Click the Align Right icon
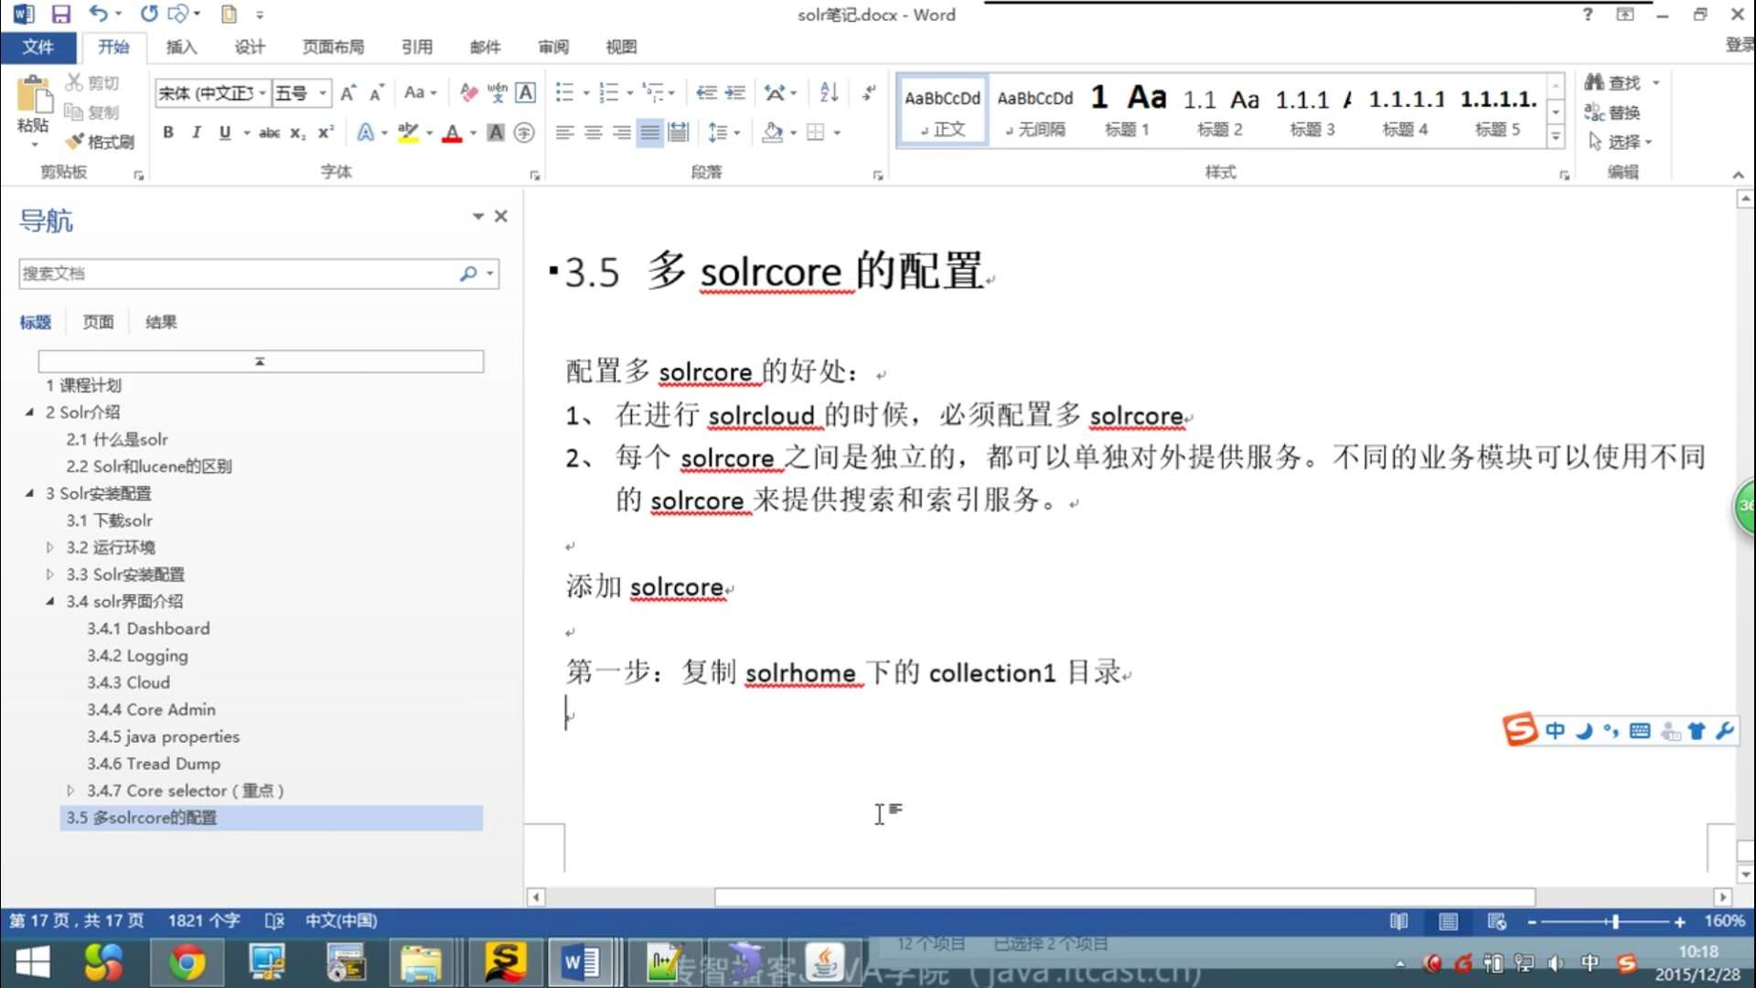The width and height of the screenshot is (1756, 988). click(x=622, y=133)
